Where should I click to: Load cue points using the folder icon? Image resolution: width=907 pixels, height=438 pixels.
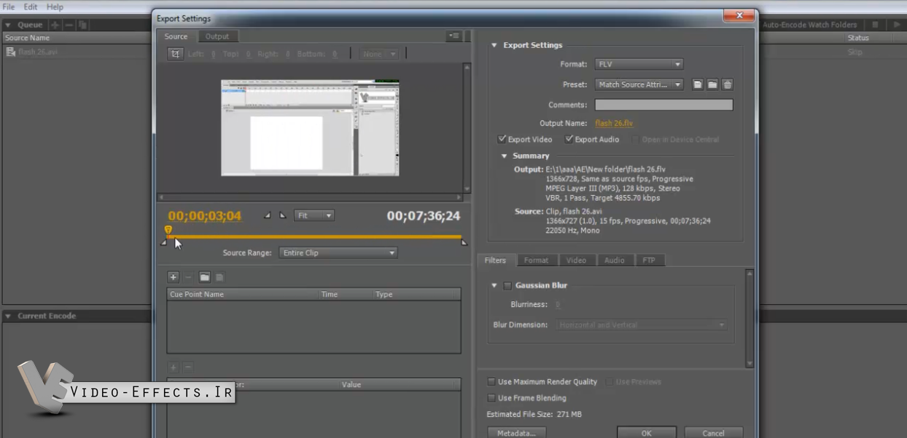coord(205,277)
